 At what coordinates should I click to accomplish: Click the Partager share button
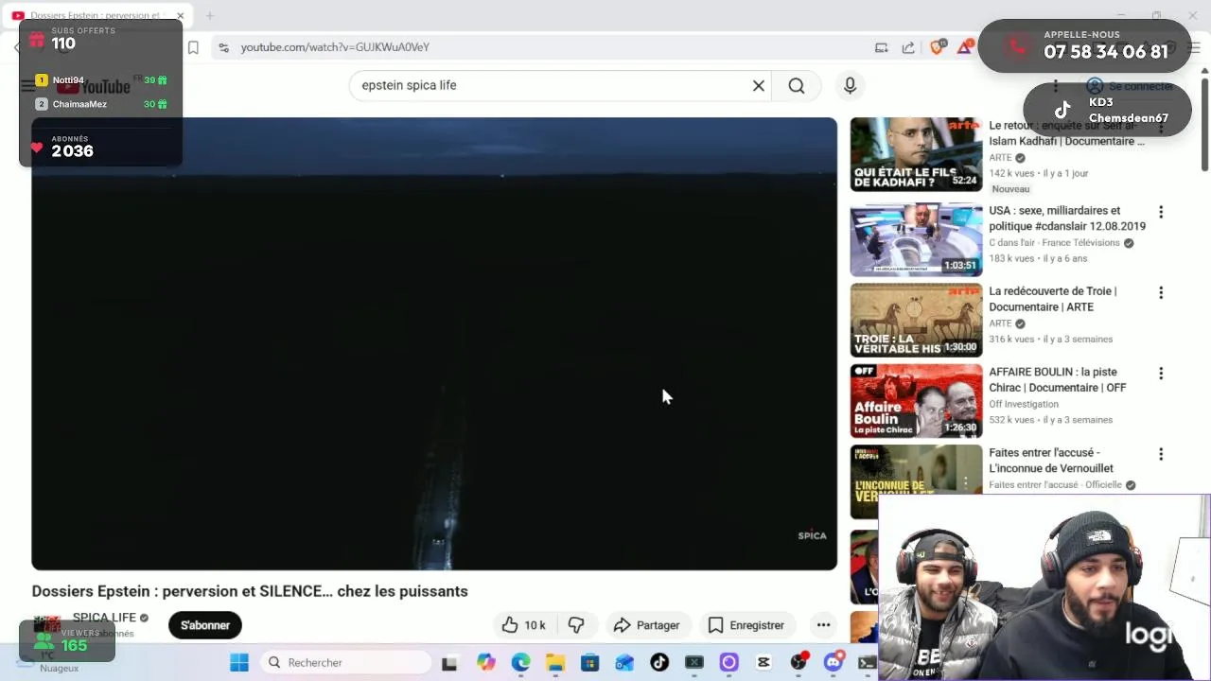pyautogui.click(x=647, y=625)
